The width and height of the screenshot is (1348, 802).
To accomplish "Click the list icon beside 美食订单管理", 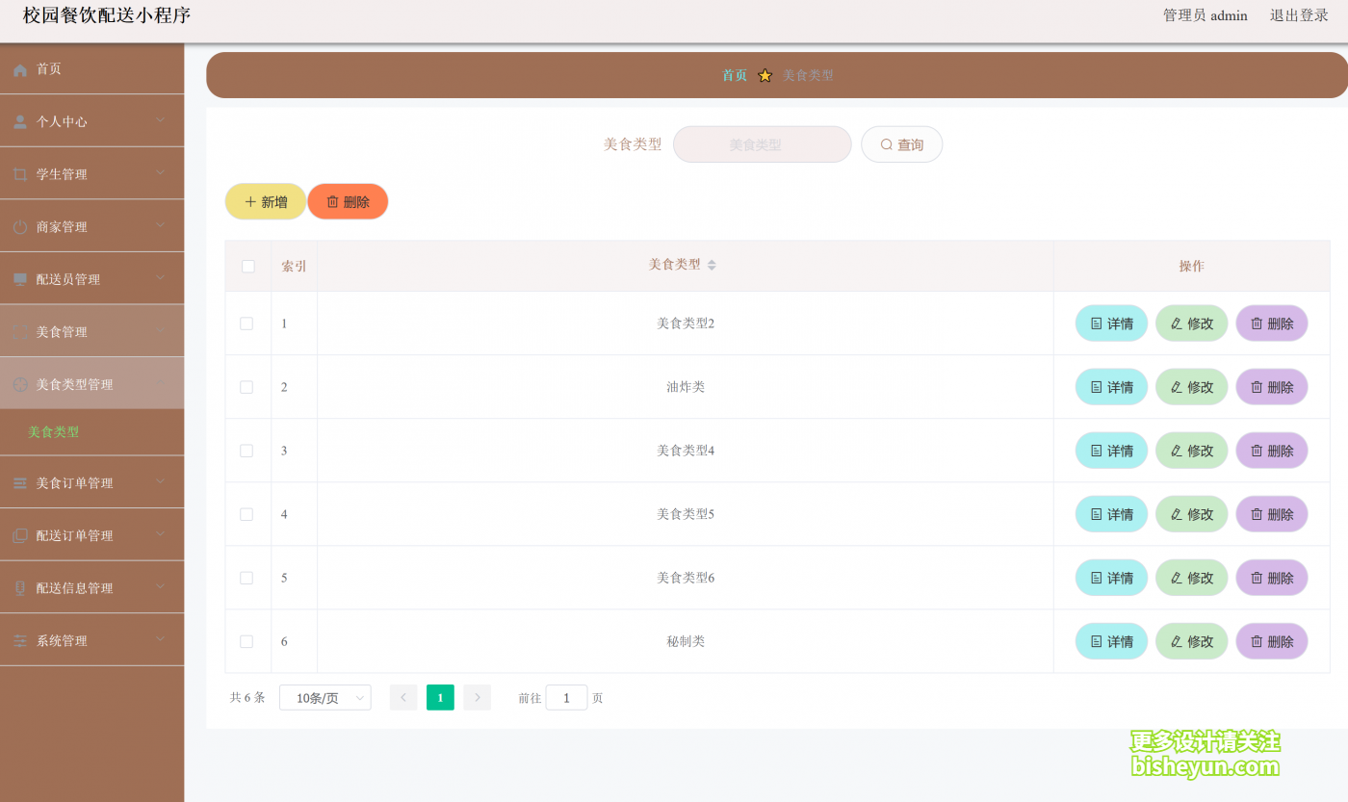I will coord(20,483).
